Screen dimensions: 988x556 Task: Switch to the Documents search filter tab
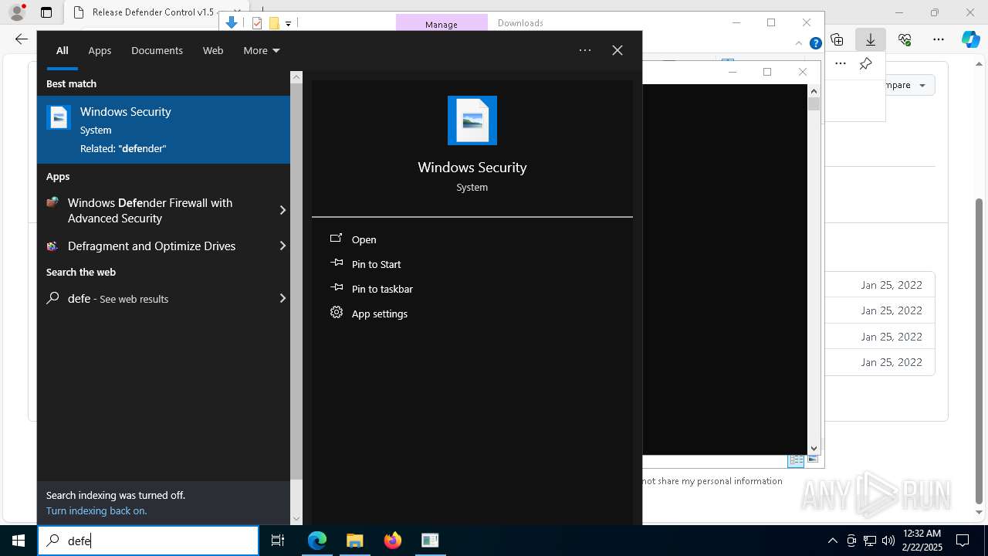click(x=157, y=50)
